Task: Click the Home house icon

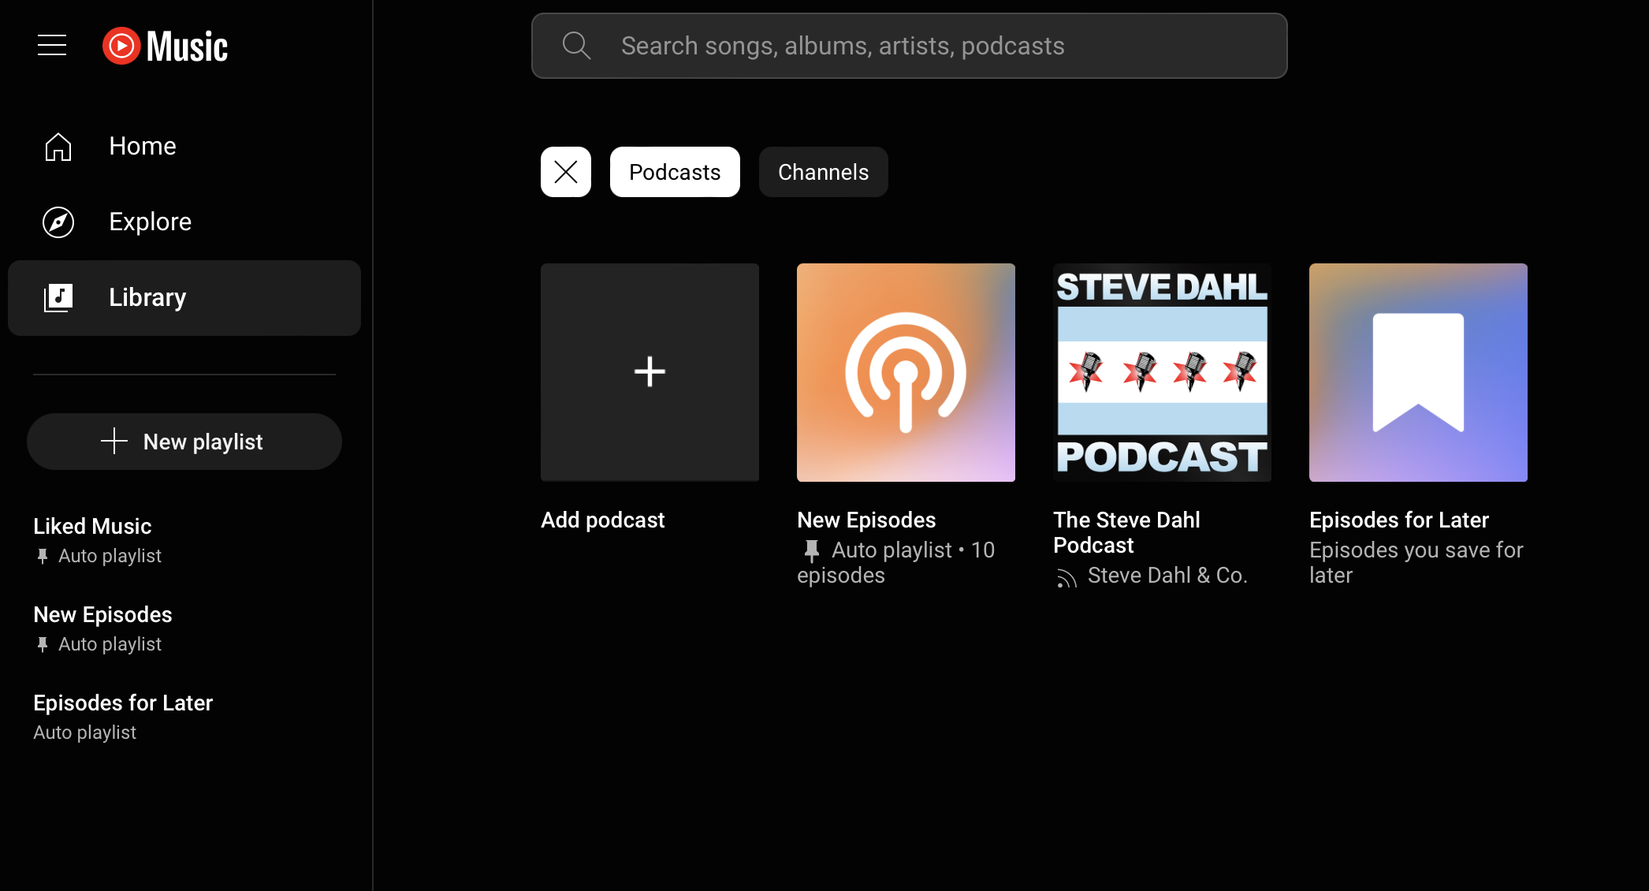Action: (x=58, y=147)
